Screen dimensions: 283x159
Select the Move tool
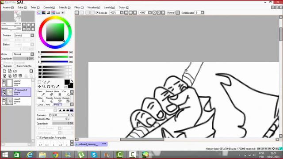pyautogui.click(x=39, y=87)
